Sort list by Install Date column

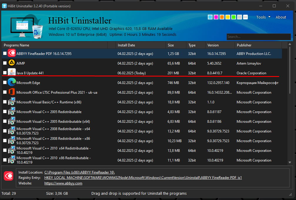pos(126,45)
